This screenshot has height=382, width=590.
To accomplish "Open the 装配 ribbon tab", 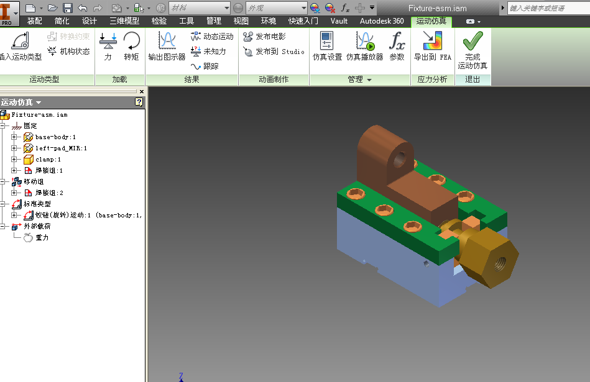I will 35,21.
